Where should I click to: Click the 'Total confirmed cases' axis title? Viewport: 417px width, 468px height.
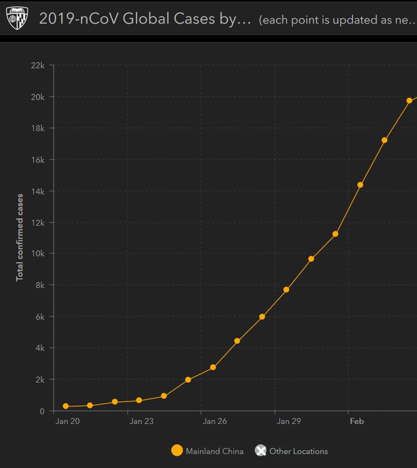20,237
